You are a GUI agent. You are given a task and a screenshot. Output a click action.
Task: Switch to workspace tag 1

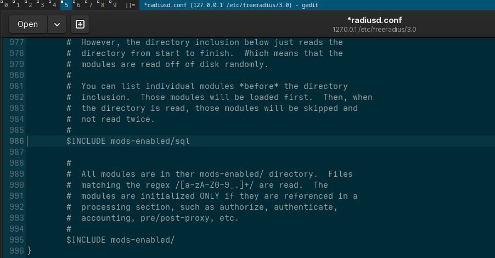[x=18, y=5]
